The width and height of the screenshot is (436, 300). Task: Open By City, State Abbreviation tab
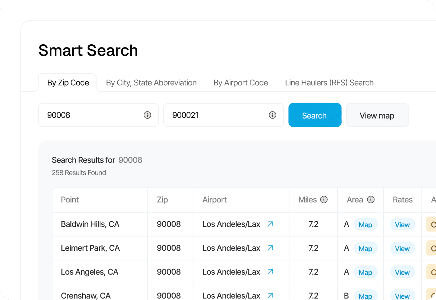(x=151, y=83)
